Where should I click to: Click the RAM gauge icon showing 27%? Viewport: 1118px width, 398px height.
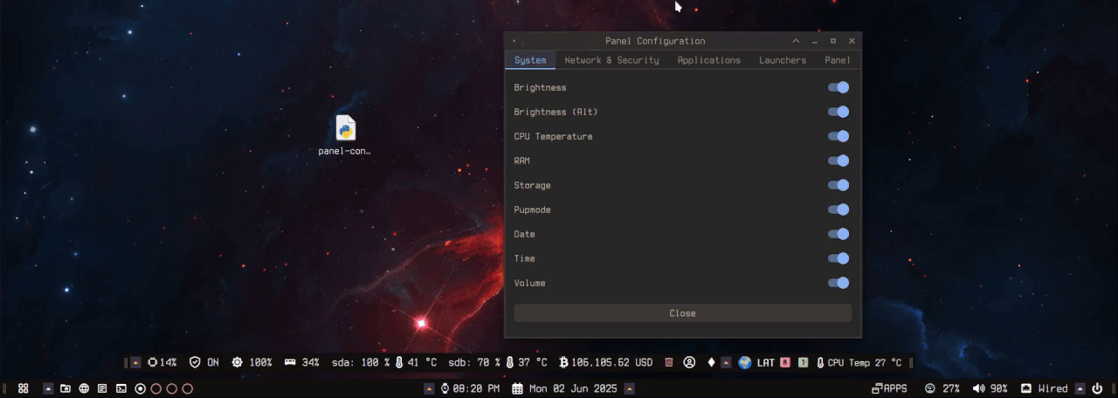click(930, 388)
